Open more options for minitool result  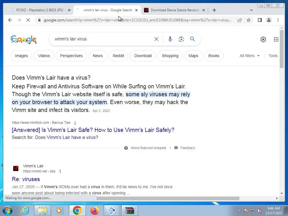point(75,123)
